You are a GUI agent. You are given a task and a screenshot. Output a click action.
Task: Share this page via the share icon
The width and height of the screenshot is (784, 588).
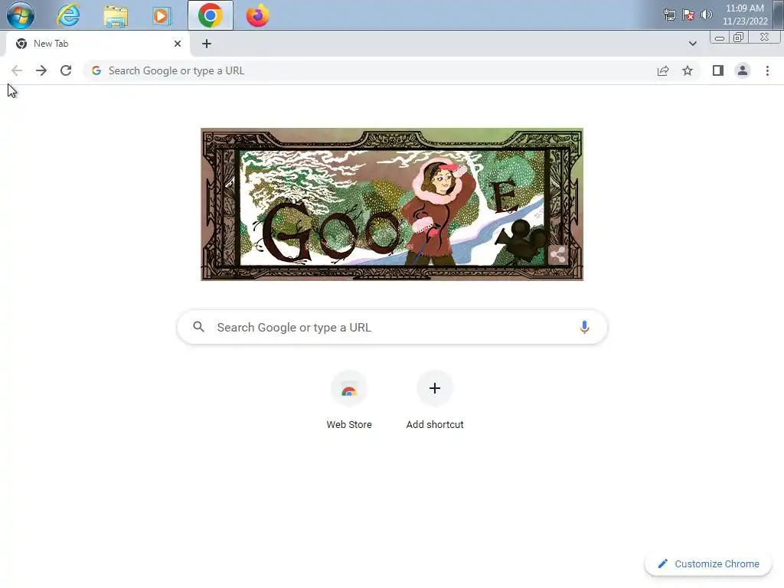point(663,70)
